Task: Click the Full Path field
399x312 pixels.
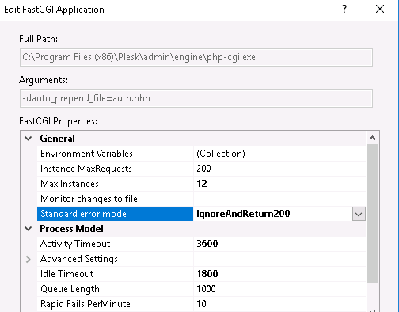Action: pos(196,57)
